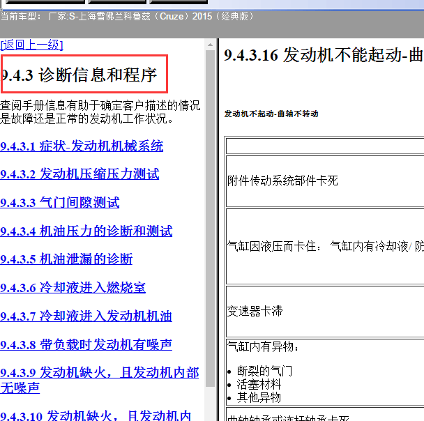Open 9.4.3.10 发动机缺火 link
Screen dimensions: 424x421
click(x=96, y=415)
